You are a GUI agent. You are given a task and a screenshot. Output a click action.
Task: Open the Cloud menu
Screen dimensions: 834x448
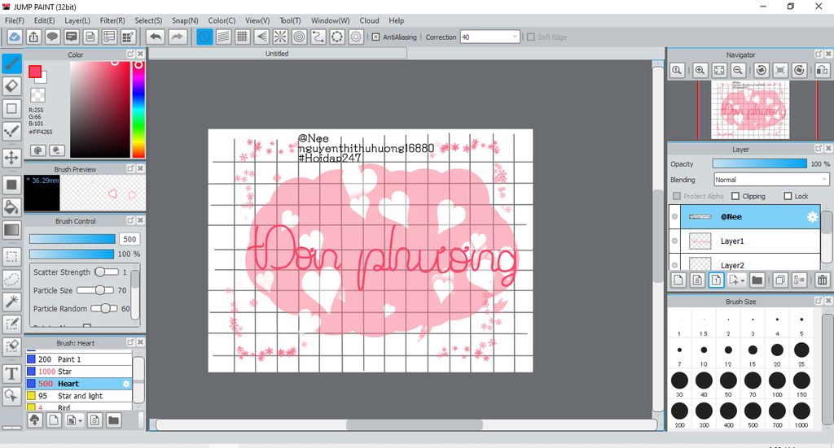click(x=369, y=20)
